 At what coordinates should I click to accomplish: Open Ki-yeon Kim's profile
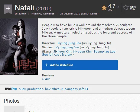pyautogui.click(x=82, y=52)
